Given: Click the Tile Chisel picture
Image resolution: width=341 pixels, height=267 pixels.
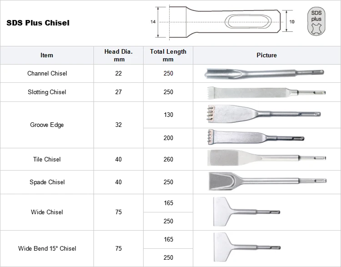Looking at the screenshot, I should pyautogui.click(x=266, y=158).
